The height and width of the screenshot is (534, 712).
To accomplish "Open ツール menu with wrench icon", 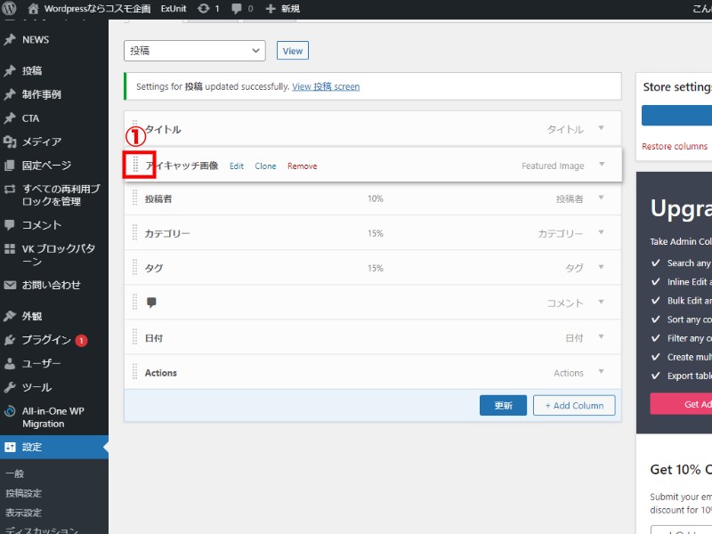I will coord(36,387).
